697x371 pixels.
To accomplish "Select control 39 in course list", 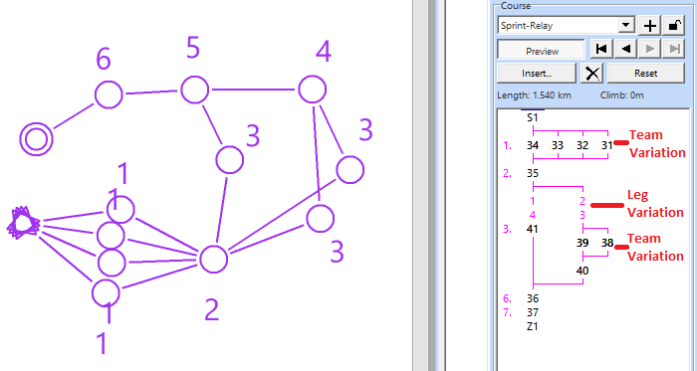I will pos(582,243).
